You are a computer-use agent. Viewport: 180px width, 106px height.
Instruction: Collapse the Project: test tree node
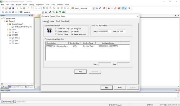tap(2, 19)
